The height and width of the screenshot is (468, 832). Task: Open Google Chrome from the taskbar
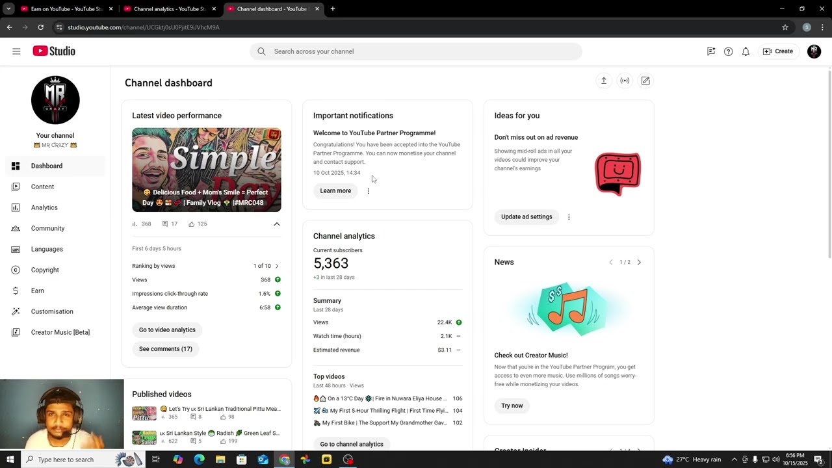(x=284, y=460)
